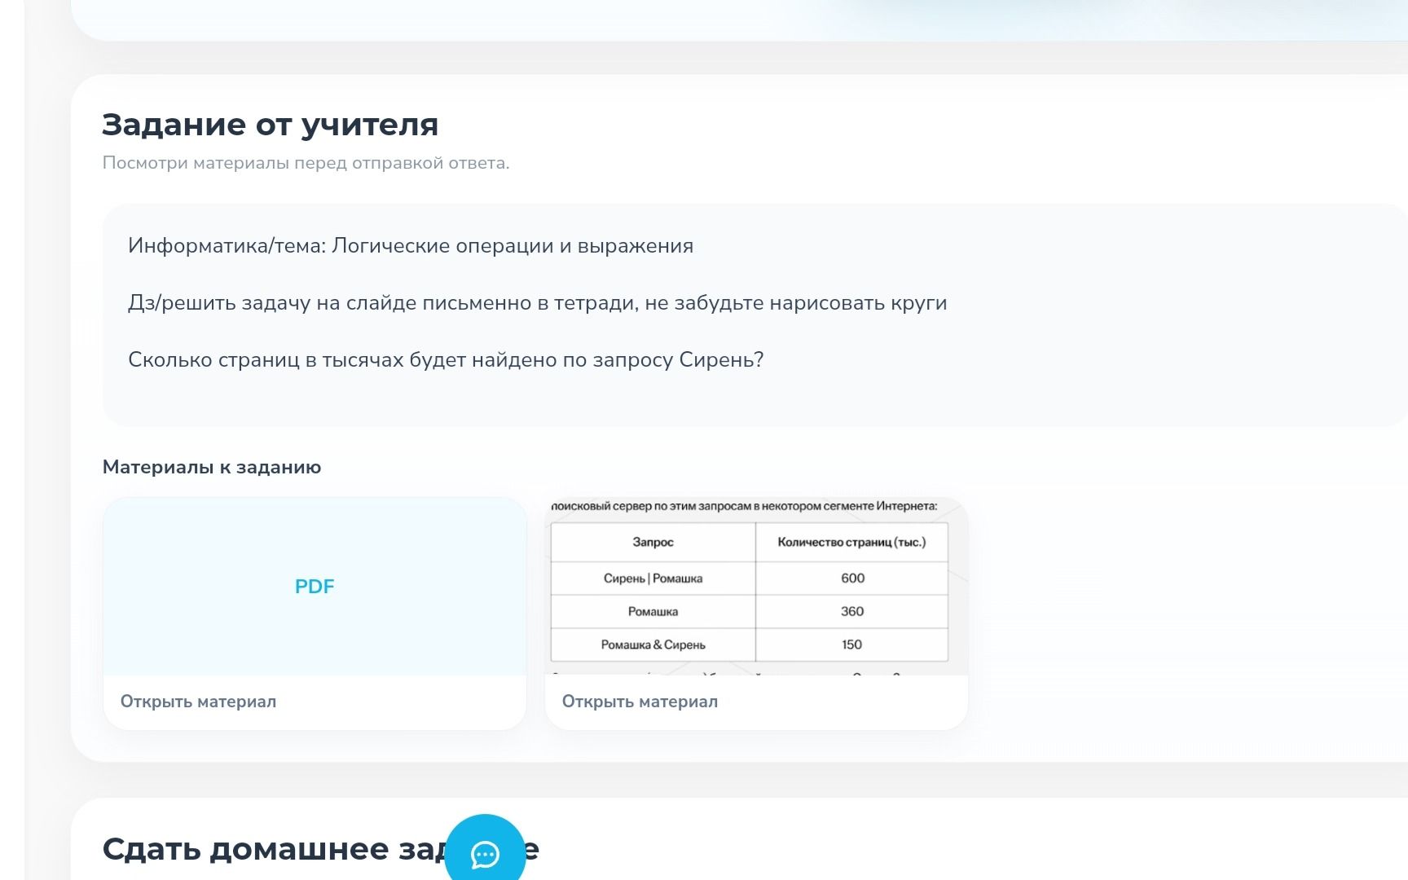Click the 'Запрос' column header in the table
1408x880 pixels.
[x=653, y=542]
